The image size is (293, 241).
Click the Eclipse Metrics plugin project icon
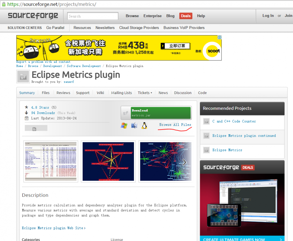click(23, 77)
